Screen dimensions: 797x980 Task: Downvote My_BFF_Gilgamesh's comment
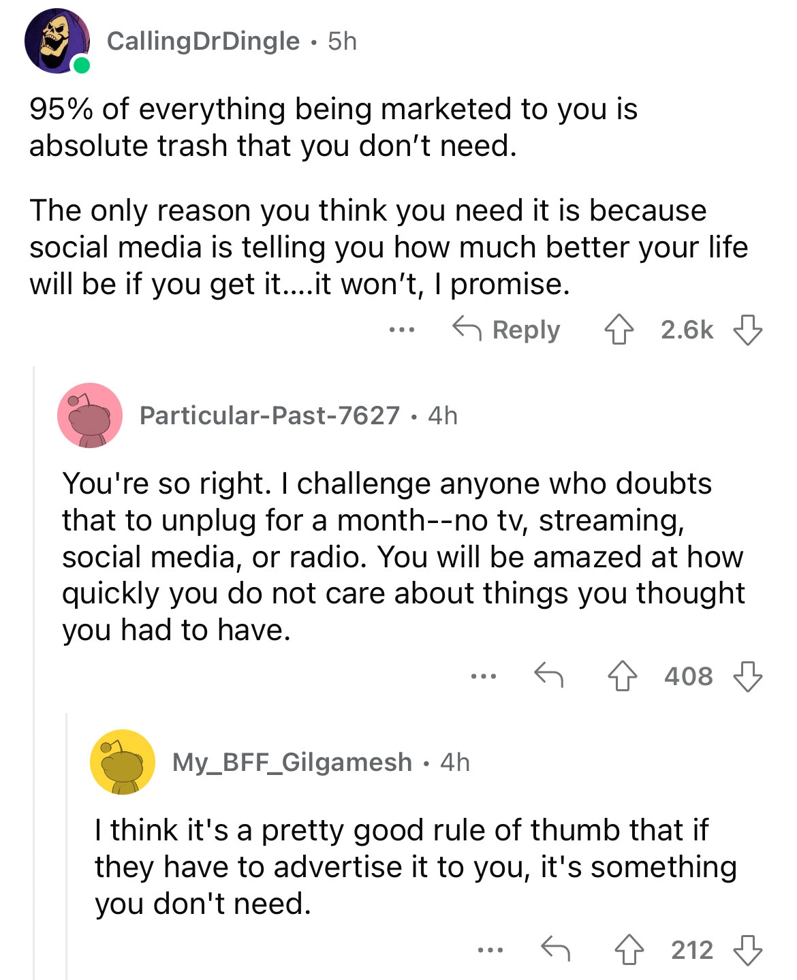pyautogui.click(x=747, y=950)
